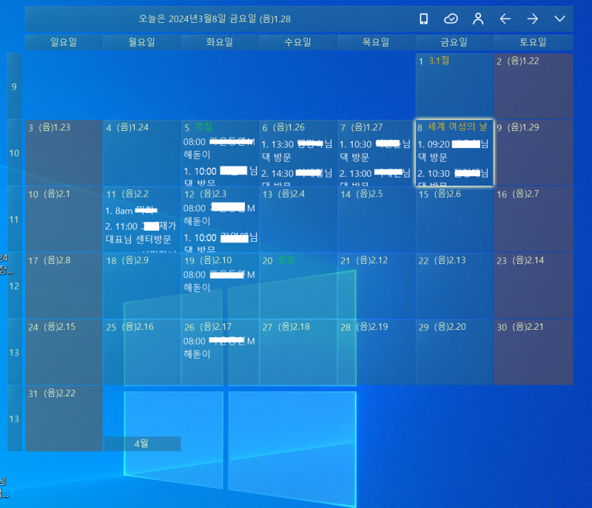Viewport: 592px width, 508px height.
Task: Select the 목요일 column header
Action: coord(376,42)
